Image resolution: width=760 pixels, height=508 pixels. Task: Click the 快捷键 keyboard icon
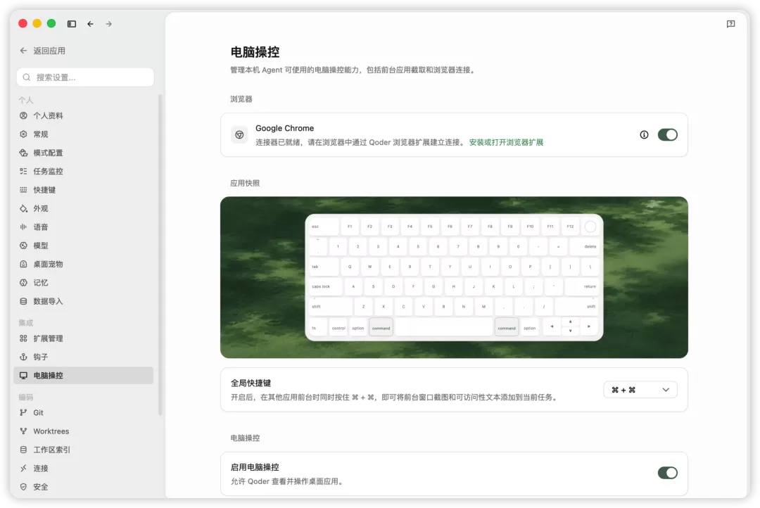(x=23, y=189)
